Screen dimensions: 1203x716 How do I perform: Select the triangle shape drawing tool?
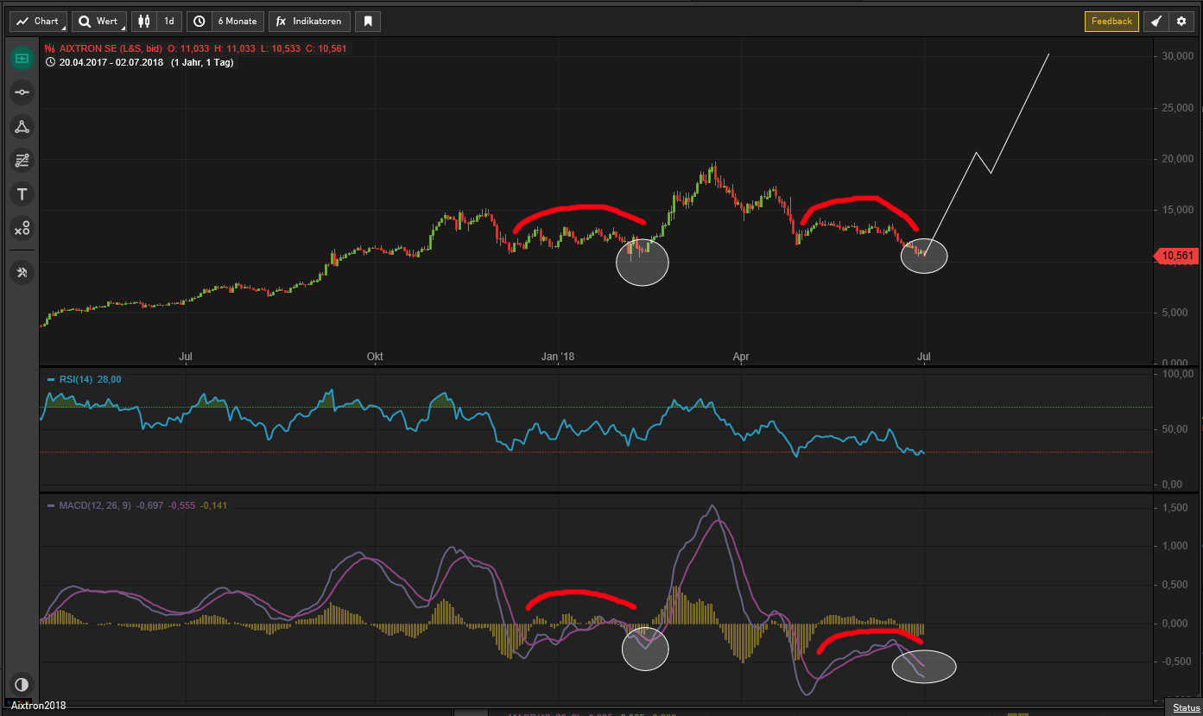(22, 126)
